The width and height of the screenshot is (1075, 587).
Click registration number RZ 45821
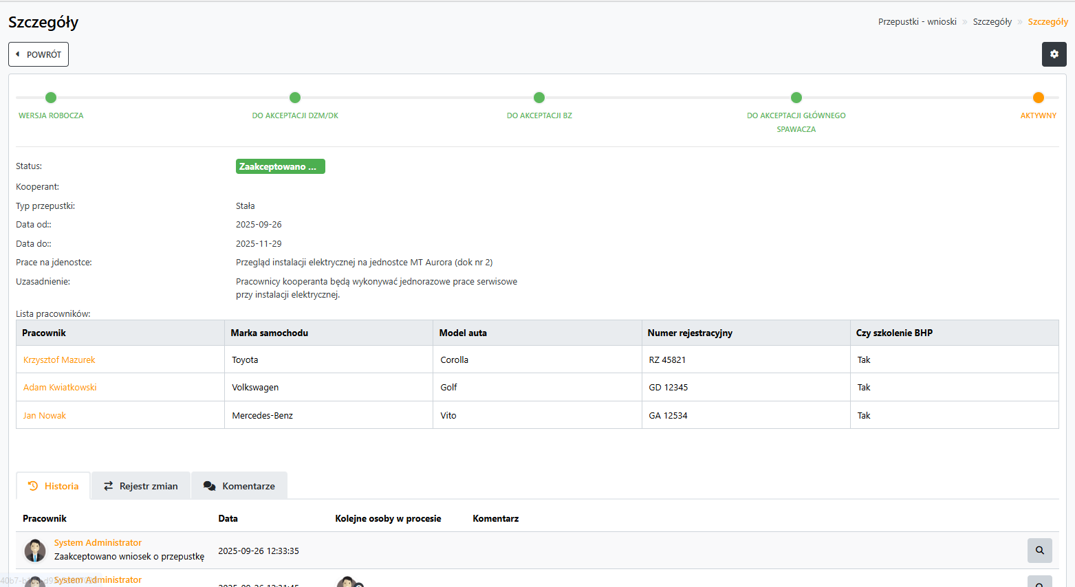click(x=667, y=360)
